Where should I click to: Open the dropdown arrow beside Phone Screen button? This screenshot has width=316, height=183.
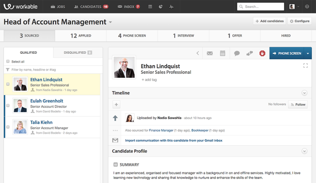coord(308,53)
